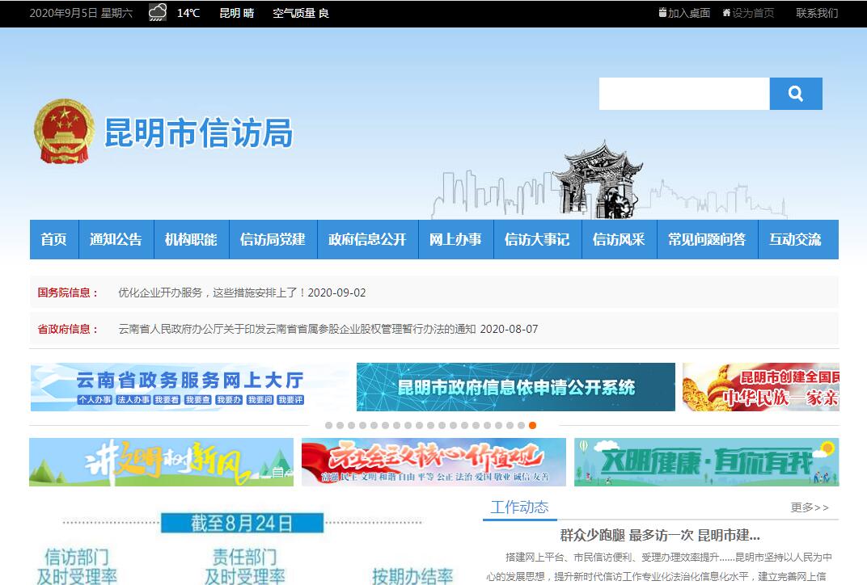Click 法人办事 tag in 政务服务 banner

pos(133,399)
